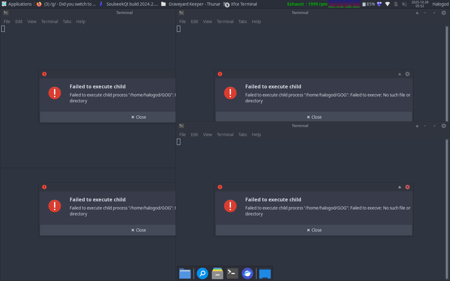This screenshot has height=281, width=450.
Task: Click the battery 85% indicator
Action: [368, 4]
